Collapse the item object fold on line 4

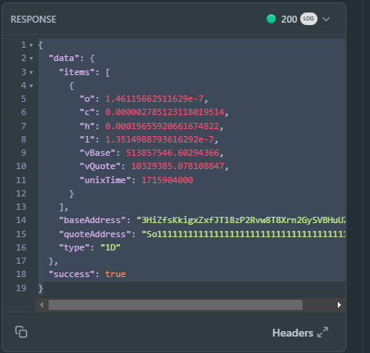pos(31,85)
